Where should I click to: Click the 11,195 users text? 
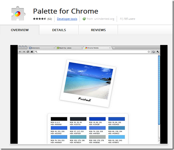(127, 19)
